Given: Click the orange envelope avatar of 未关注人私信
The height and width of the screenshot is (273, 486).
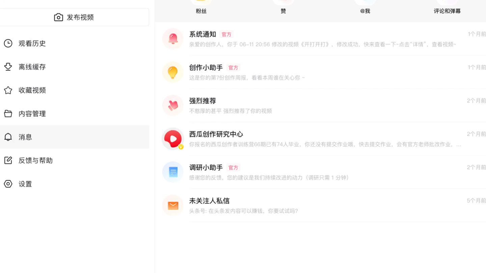Looking at the screenshot, I should pyautogui.click(x=173, y=206).
